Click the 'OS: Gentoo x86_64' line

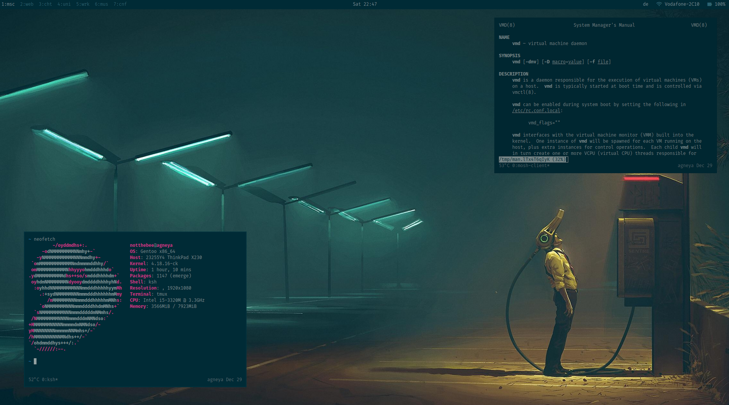coord(152,251)
